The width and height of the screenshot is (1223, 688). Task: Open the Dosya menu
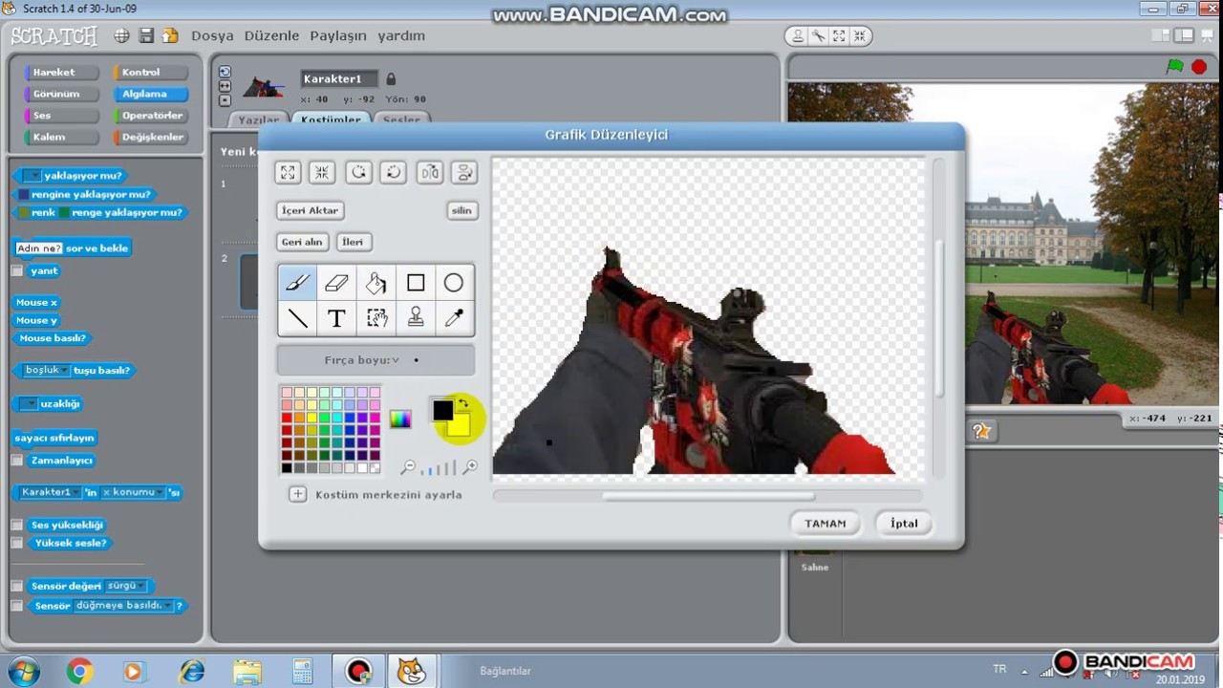(x=212, y=35)
